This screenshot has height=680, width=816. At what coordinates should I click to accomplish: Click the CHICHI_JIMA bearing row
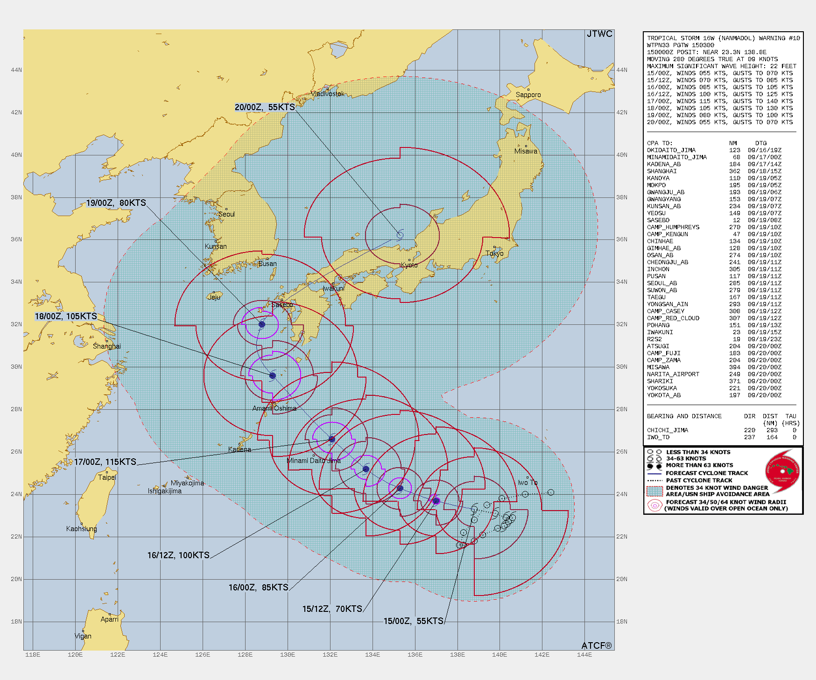(721, 430)
